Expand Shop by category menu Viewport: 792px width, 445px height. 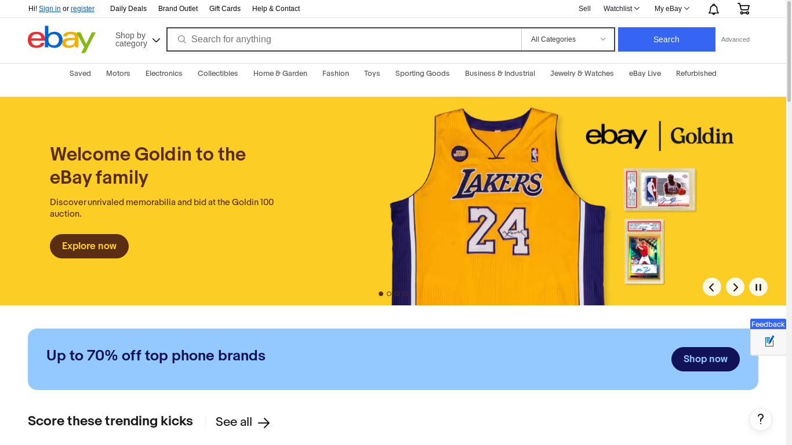[x=137, y=39]
